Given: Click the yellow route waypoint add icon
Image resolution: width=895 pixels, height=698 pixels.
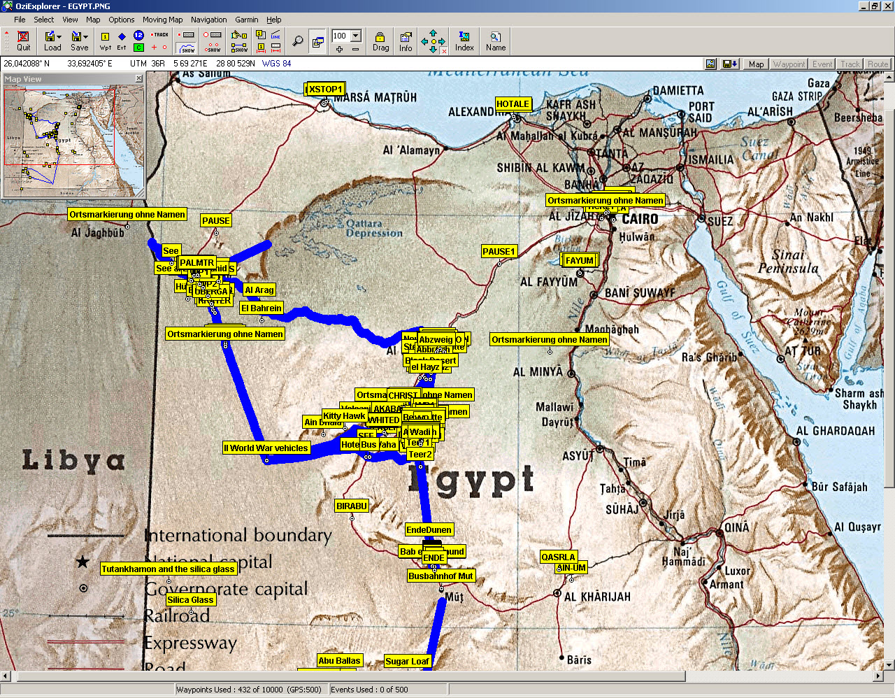Looking at the screenshot, I should click(240, 35).
